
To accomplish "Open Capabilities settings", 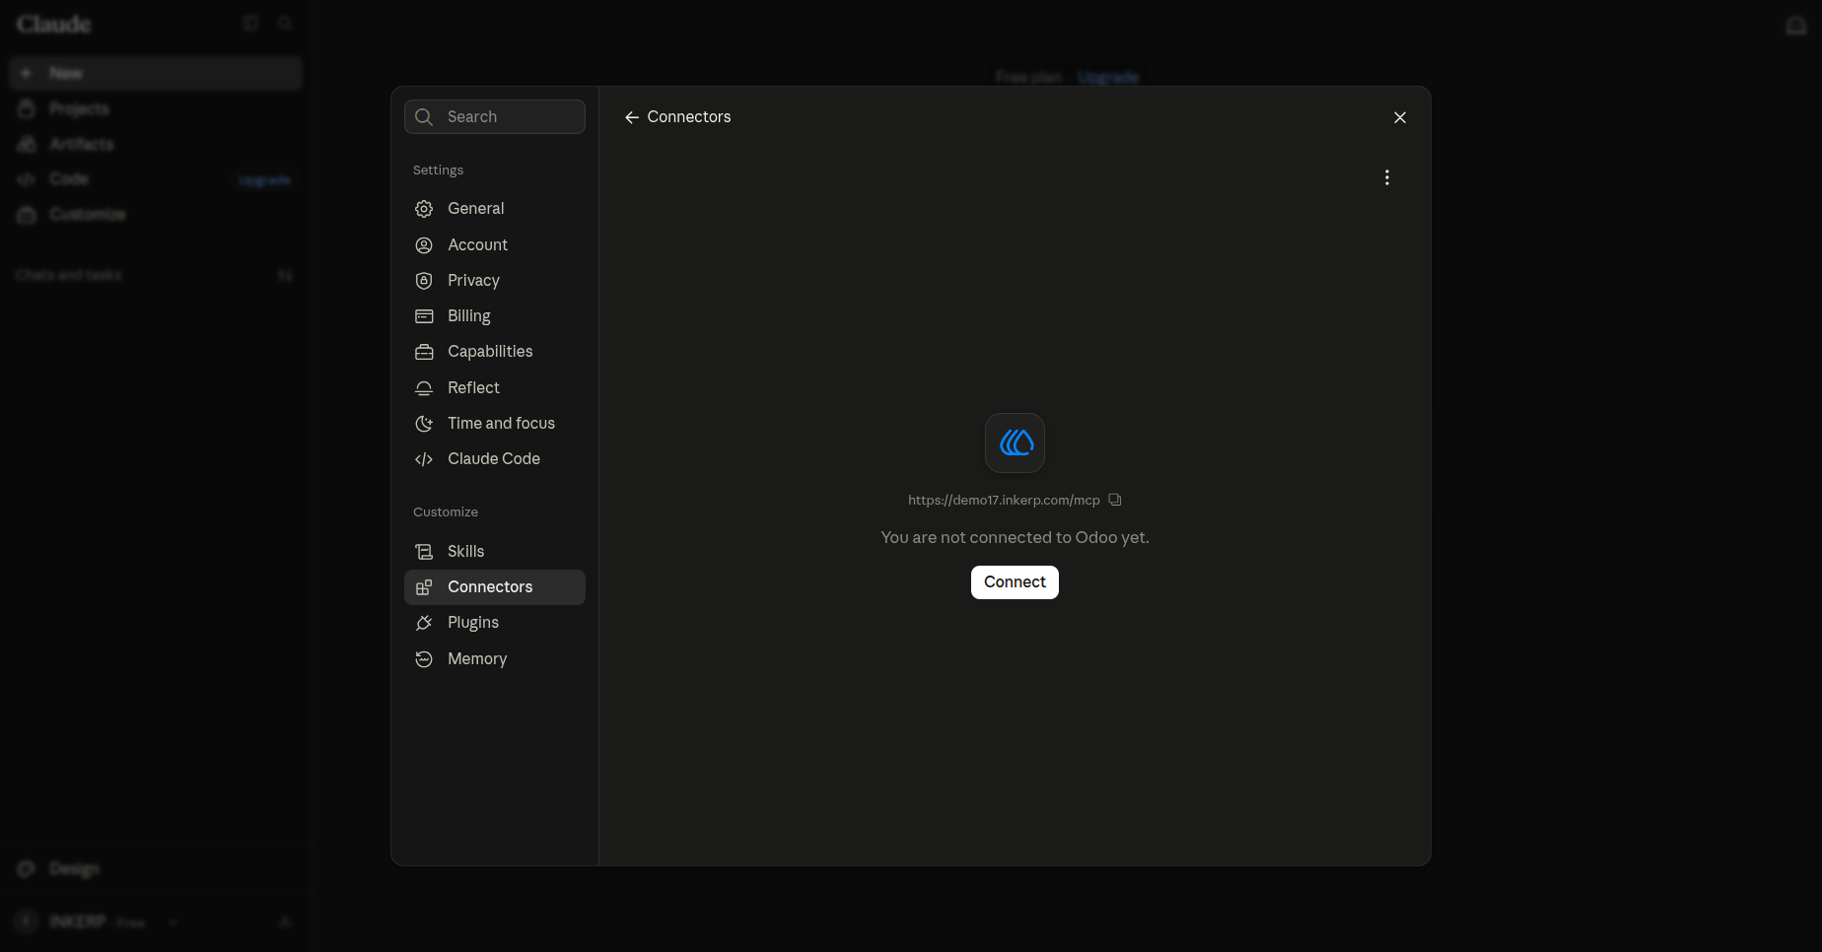I will [495, 352].
